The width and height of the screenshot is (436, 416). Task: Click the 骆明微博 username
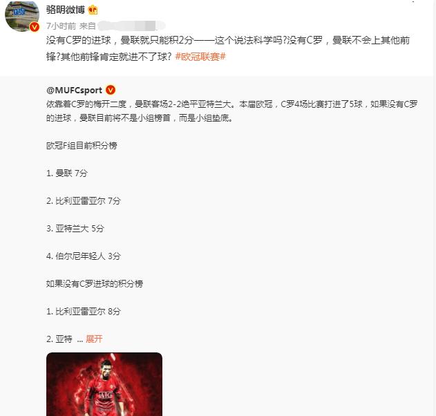[66, 10]
